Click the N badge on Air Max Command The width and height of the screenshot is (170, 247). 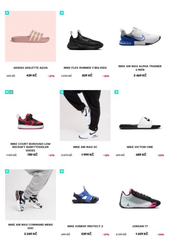pos(7,171)
